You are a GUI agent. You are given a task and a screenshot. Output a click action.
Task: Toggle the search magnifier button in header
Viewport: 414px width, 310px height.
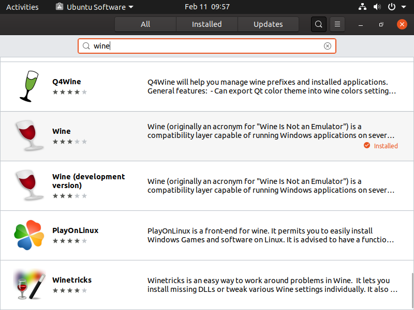point(319,24)
